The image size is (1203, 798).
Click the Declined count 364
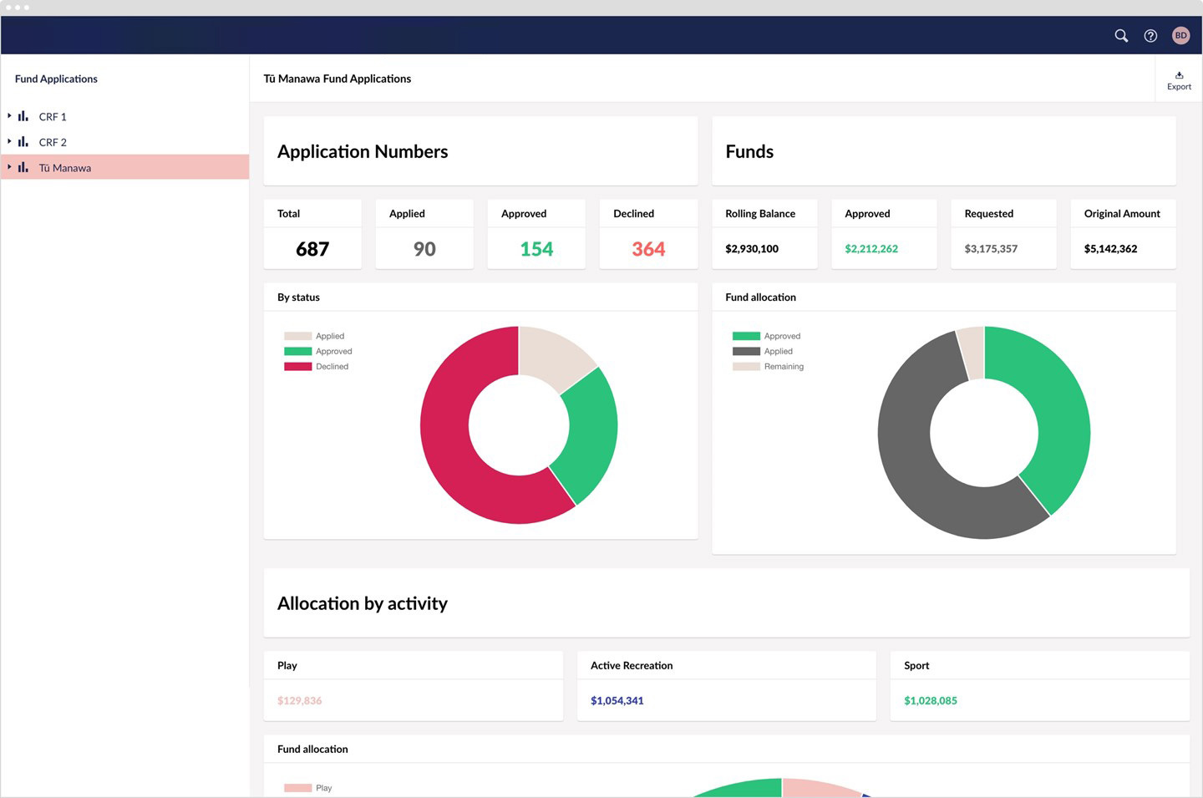pyautogui.click(x=648, y=249)
